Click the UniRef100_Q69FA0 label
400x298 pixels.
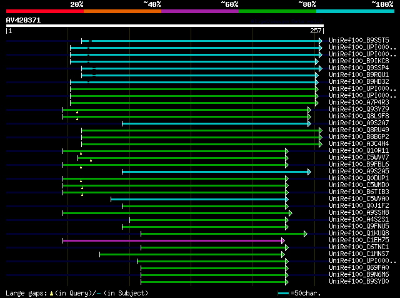coord(359,268)
